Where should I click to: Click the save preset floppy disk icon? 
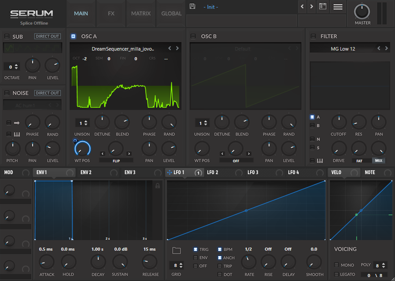[192, 6]
